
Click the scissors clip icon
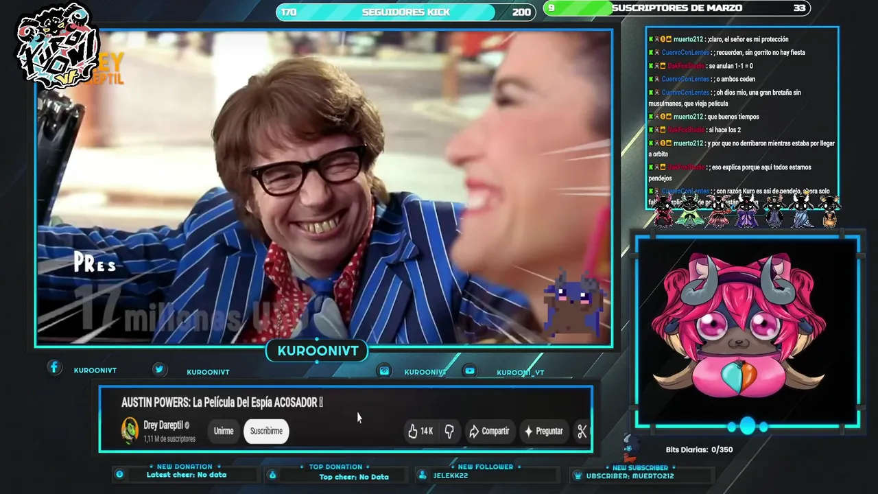coord(582,431)
